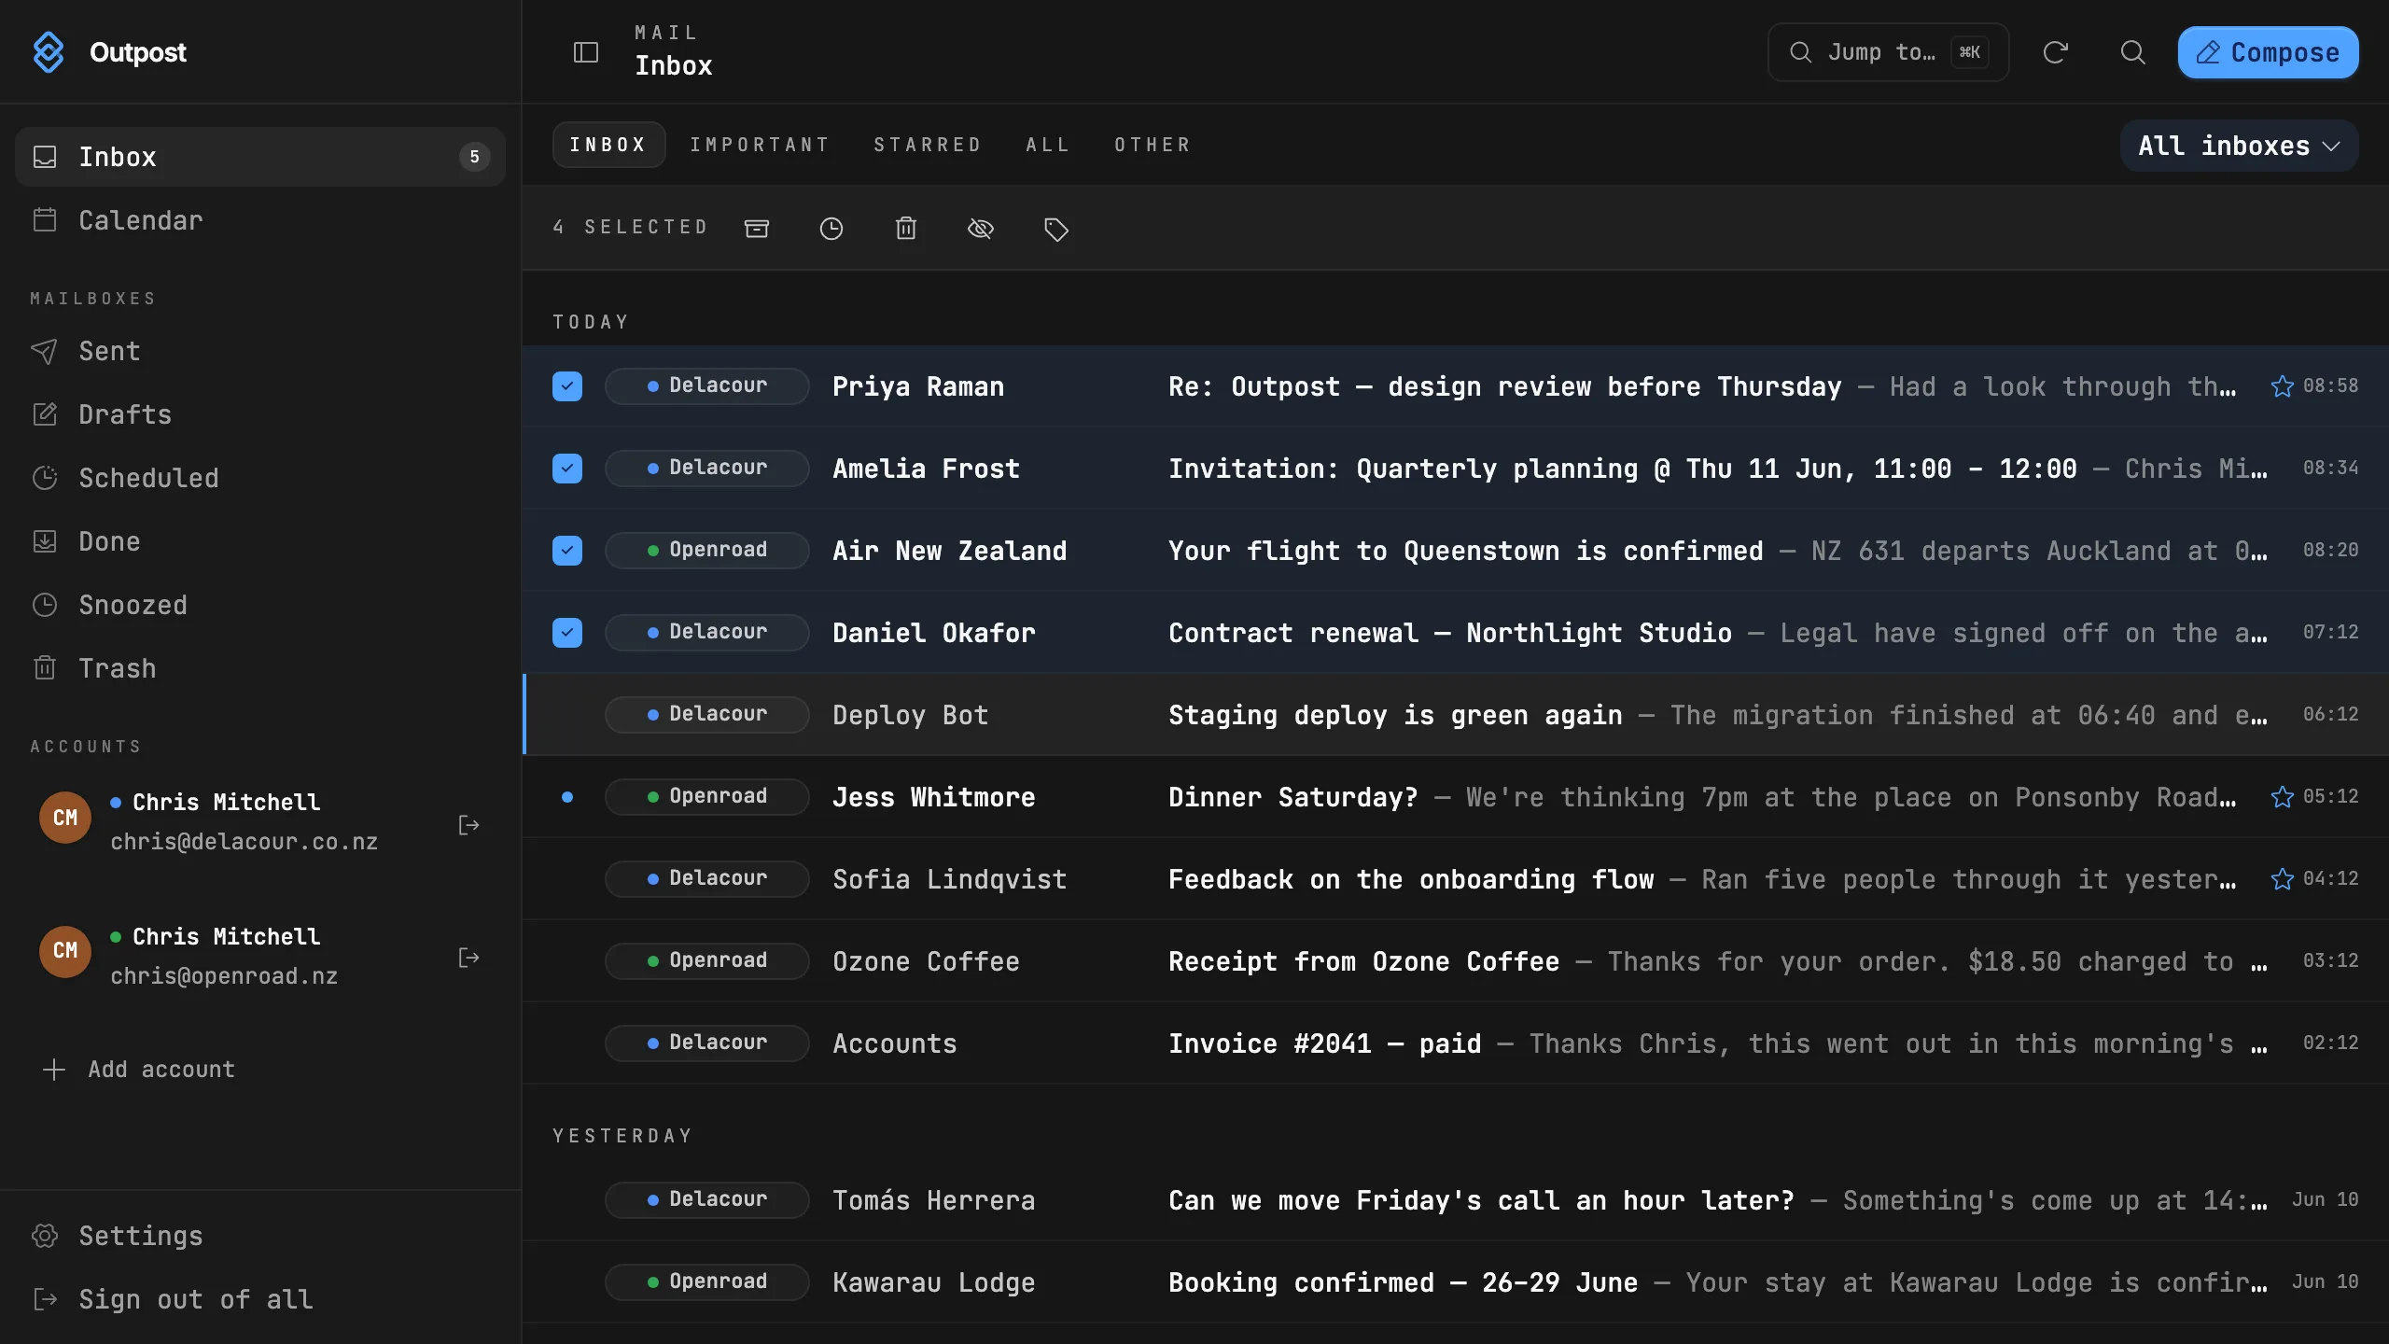Open Kawarau Lodge booking confirmed email

(1456, 1282)
